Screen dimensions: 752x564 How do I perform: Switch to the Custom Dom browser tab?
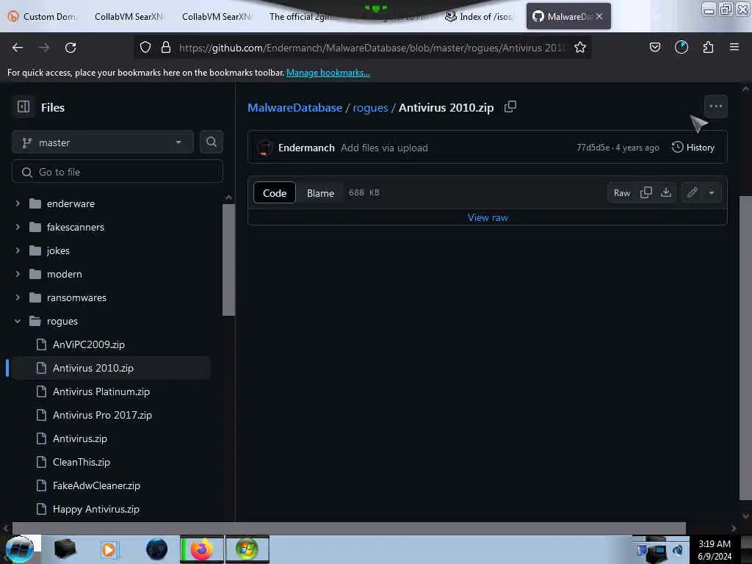(42, 17)
